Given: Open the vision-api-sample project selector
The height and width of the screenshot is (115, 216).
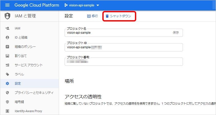Looking at the screenshot, I should [82, 5].
